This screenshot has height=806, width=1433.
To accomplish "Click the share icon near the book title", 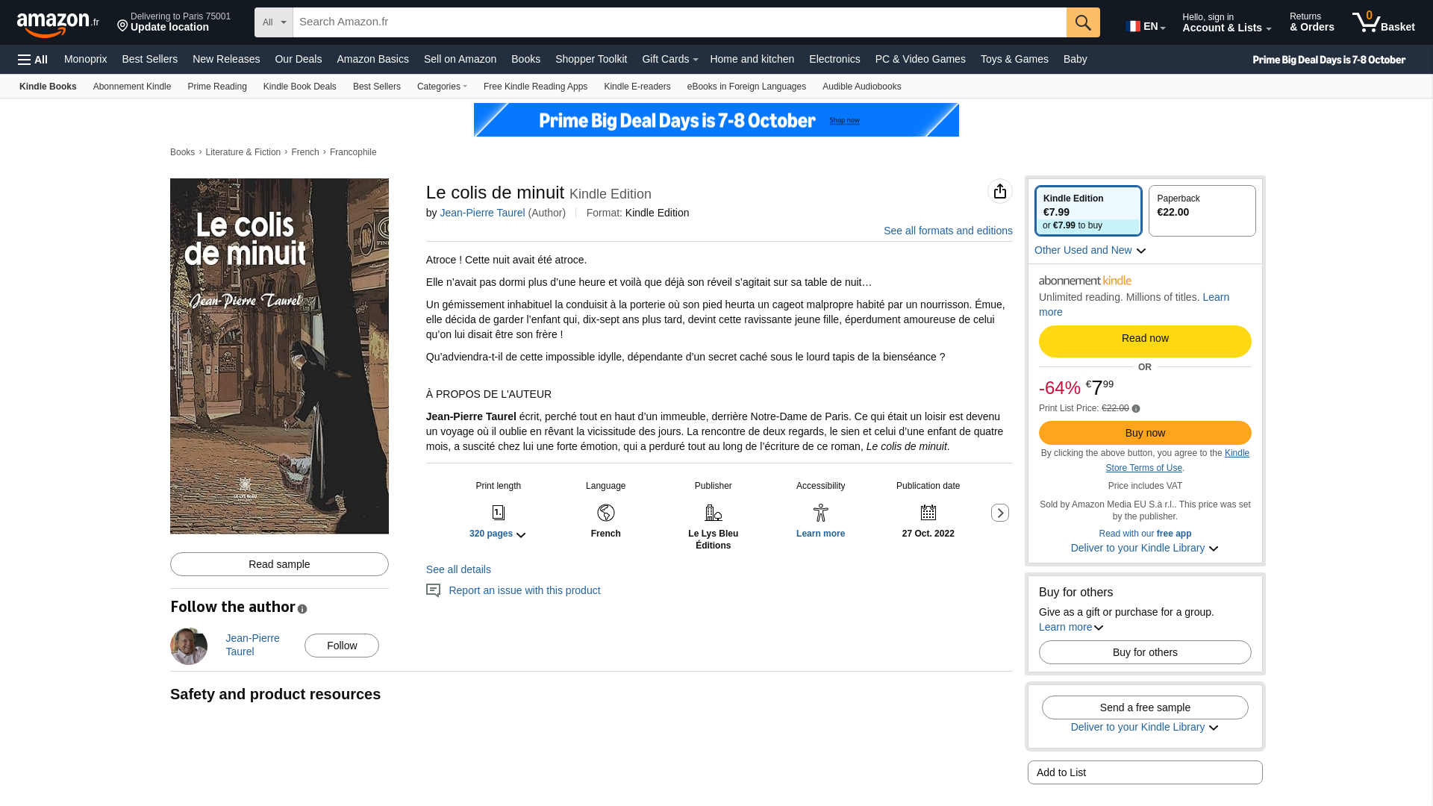I will click(x=999, y=191).
